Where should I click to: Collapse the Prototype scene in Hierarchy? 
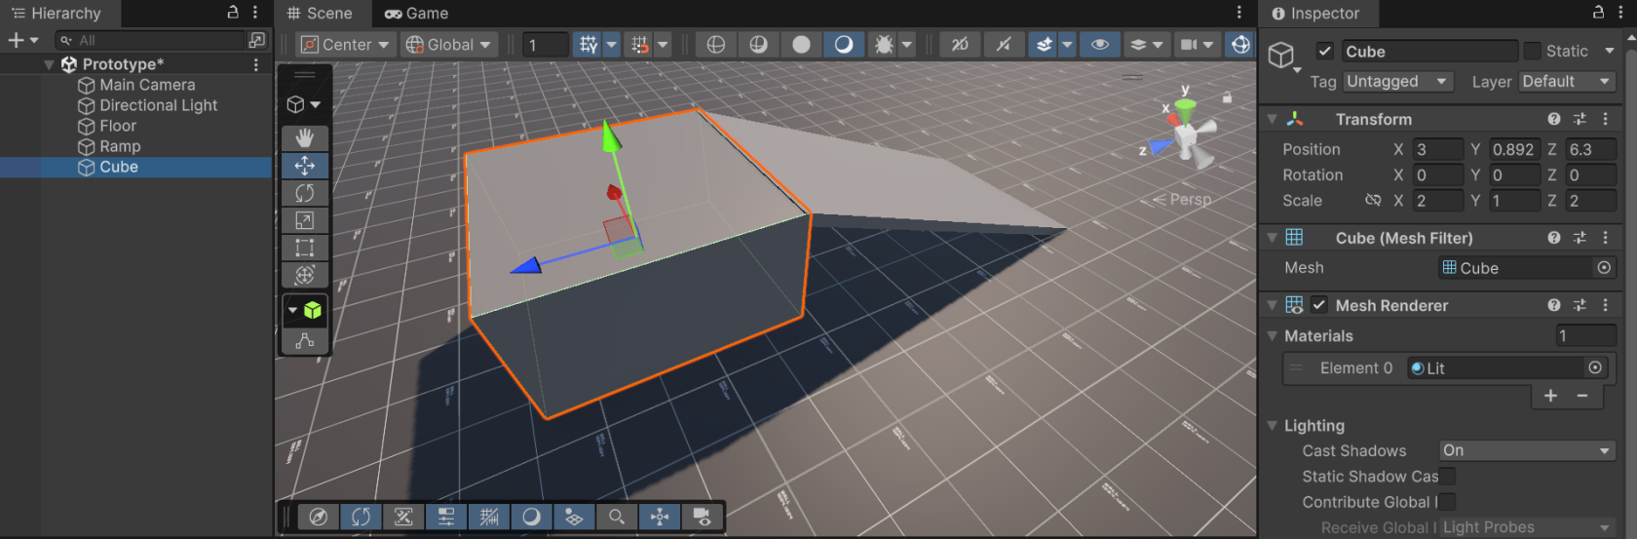[x=50, y=64]
